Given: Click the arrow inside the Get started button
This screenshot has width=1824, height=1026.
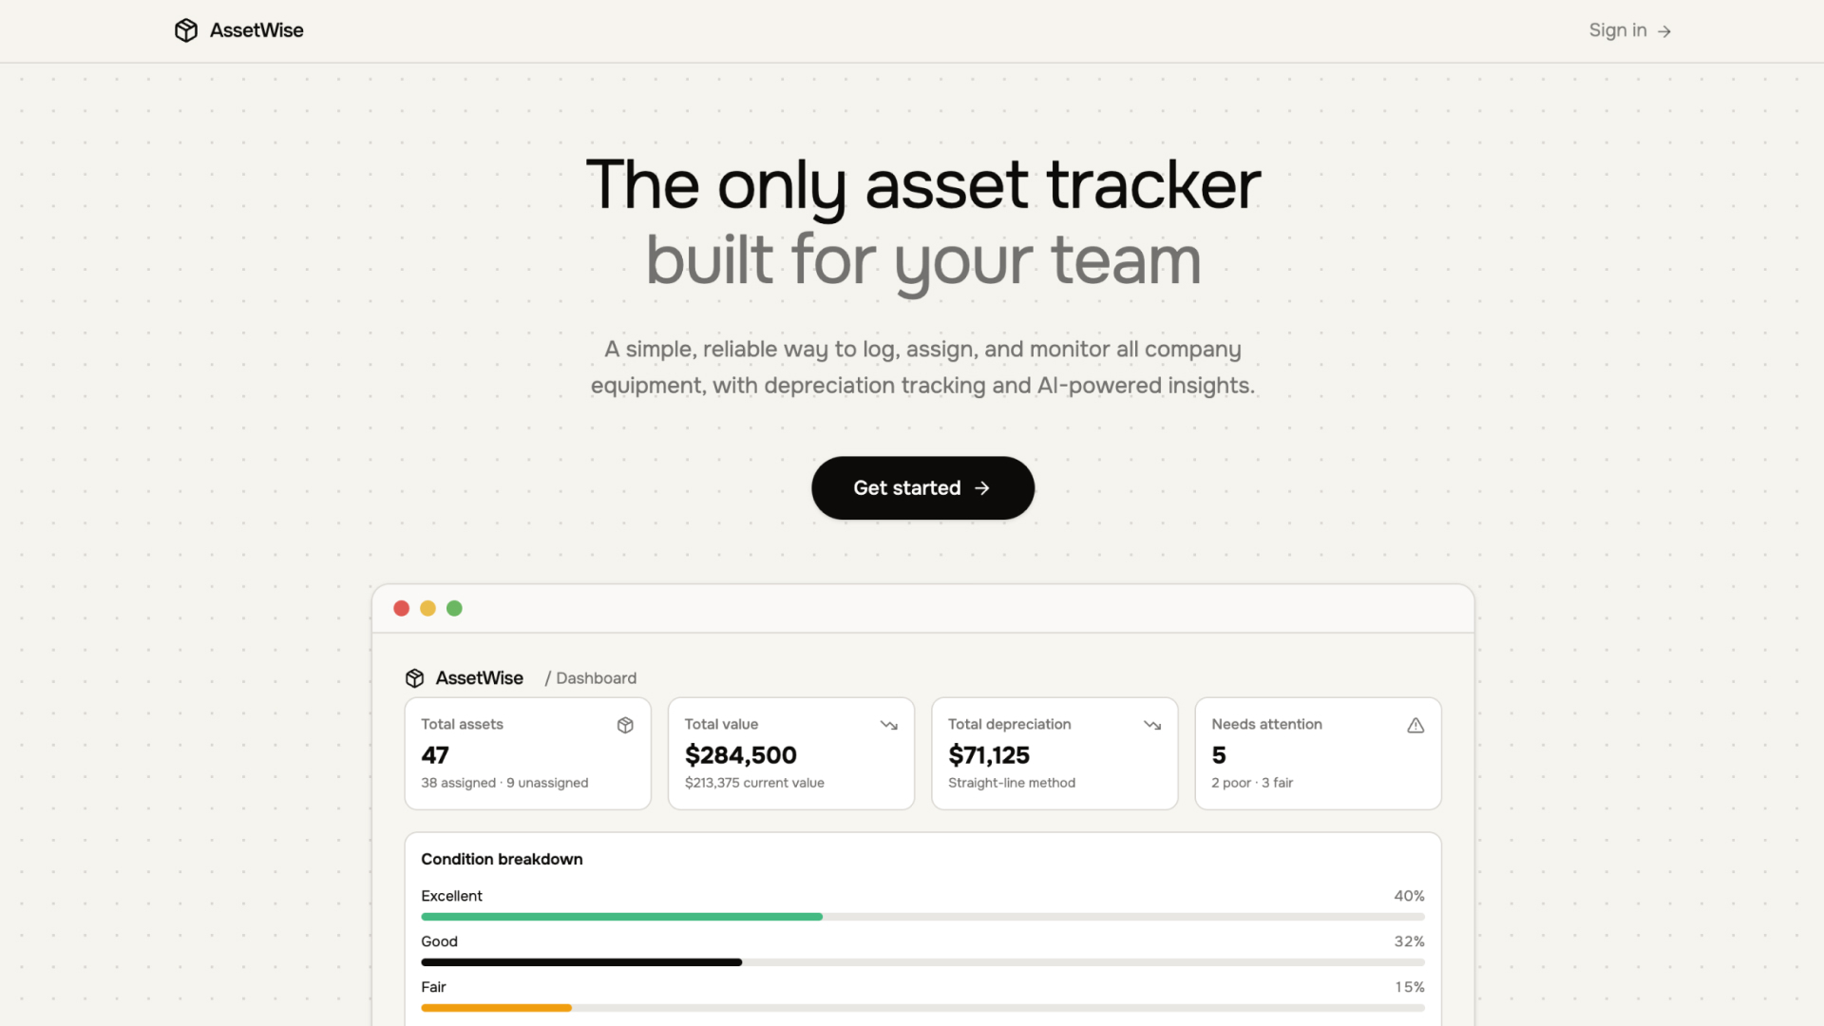Looking at the screenshot, I should tap(981, 487).
